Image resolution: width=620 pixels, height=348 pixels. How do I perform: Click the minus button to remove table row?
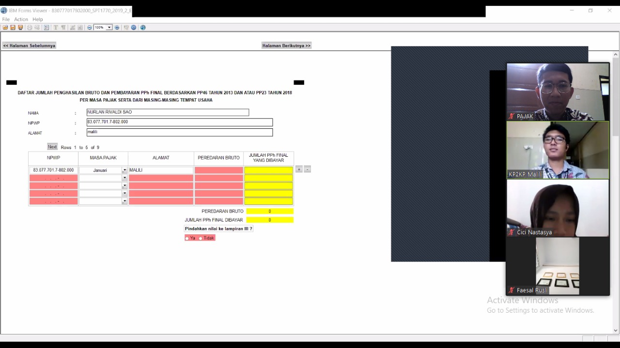(307, 169)
